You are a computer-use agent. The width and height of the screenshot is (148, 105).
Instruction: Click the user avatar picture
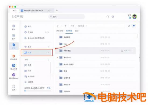pyautogui.click(x=135, y=17)
